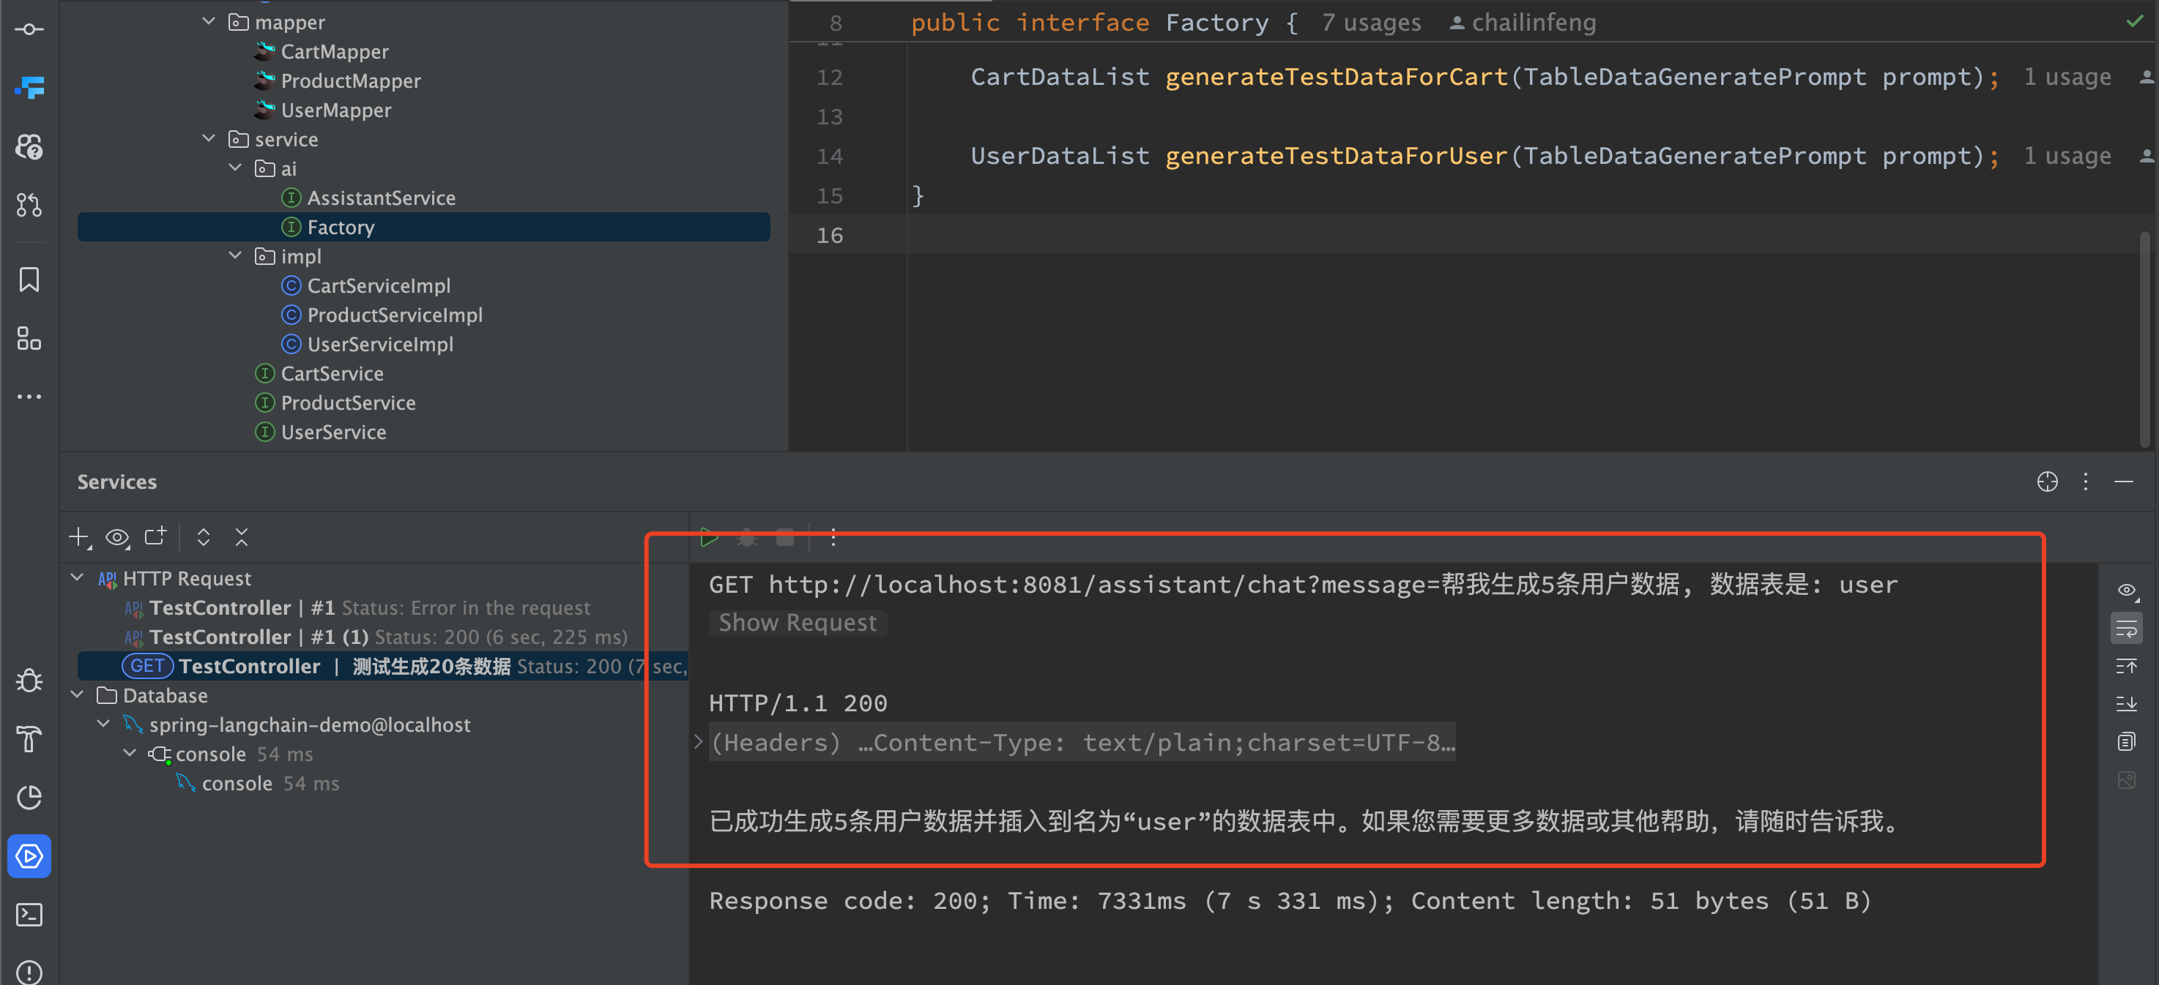Open the Services tool window icon

pyautogui.click(x=29, y=856)
